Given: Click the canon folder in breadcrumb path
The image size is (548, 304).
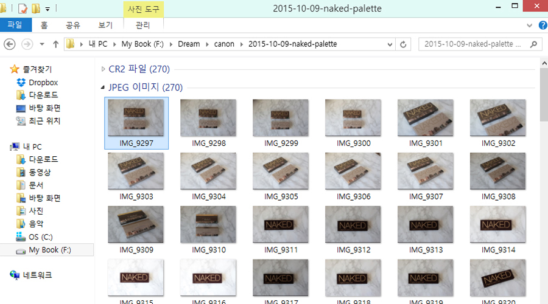Looking at the screenshot, I should 223,44.
